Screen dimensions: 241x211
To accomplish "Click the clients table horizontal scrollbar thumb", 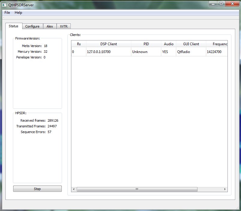I will click(137, 189).
